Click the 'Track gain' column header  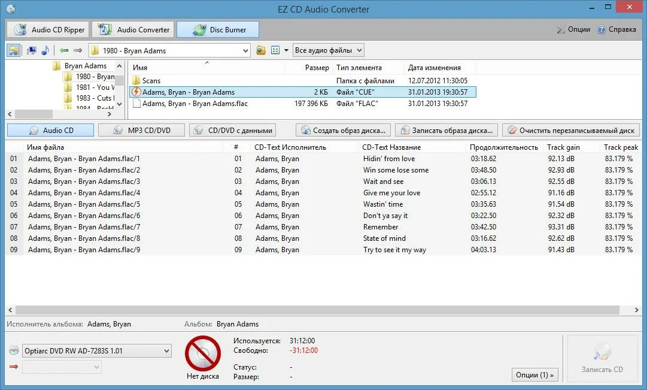(x=572, y=147)
